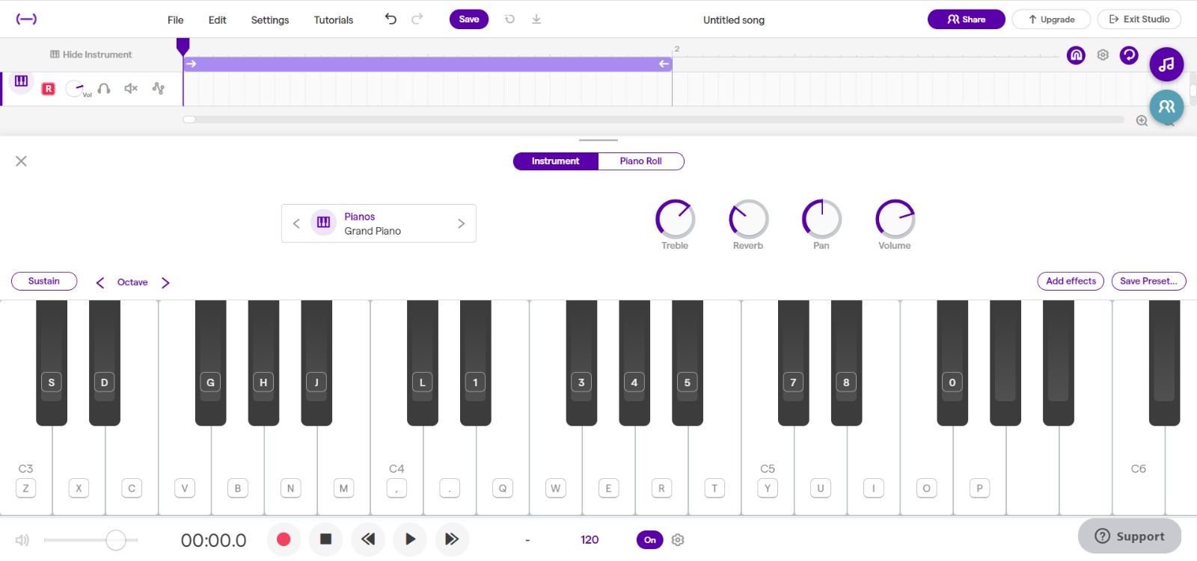Select next instrument with right chevron

pyautogui.click(x=461, y=223)
